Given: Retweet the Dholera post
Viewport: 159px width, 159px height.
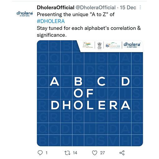Looking at the screenshot, I should 67,153.
